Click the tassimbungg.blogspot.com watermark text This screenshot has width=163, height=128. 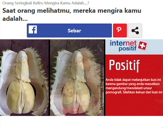pyautogui.click(x=101, y=87)
